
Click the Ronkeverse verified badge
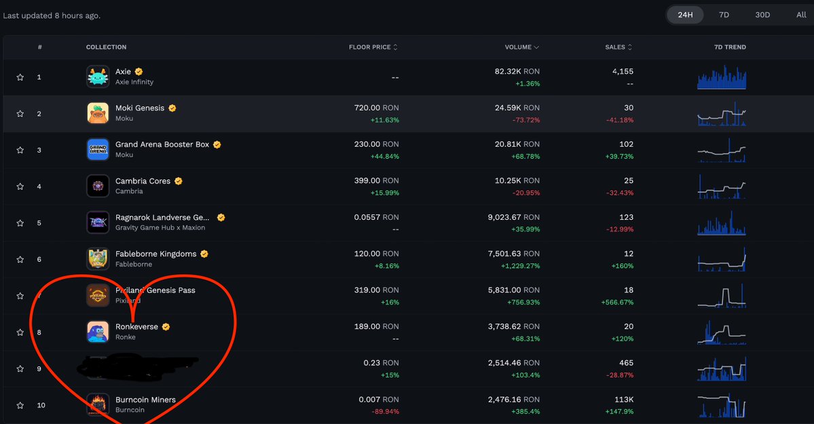pos(166,327)
